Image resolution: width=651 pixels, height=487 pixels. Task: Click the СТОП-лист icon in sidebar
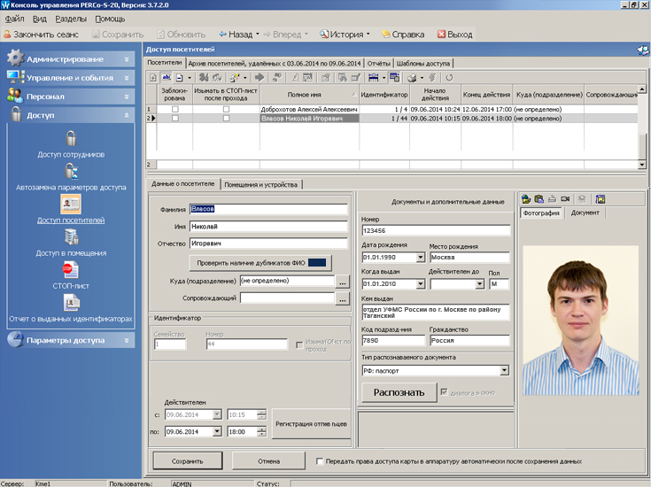[71, 269]
